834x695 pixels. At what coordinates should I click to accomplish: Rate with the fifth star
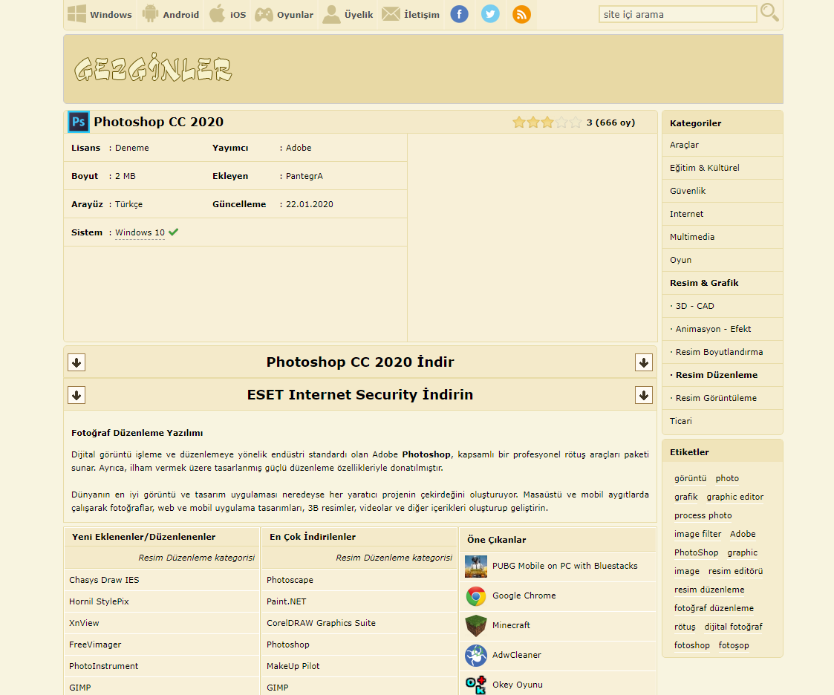576,123
